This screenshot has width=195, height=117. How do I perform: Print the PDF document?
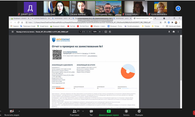pyautogui.click(x=174, y=32)
